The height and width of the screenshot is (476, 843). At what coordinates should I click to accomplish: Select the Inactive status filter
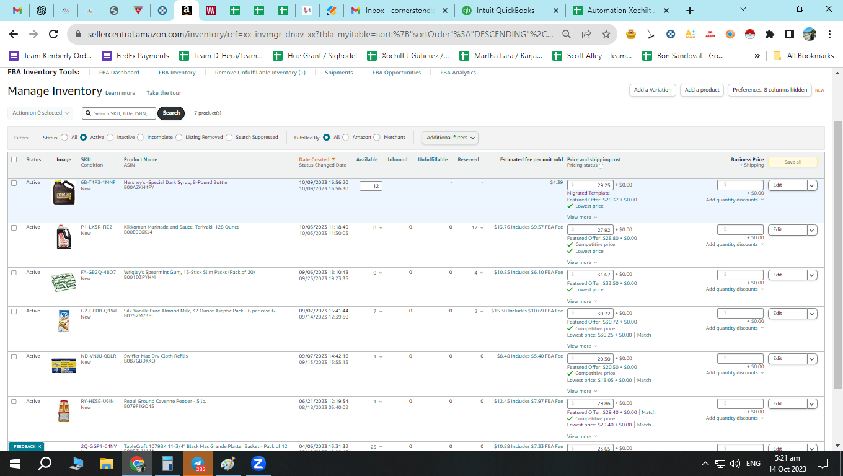(x=110, y=138)
